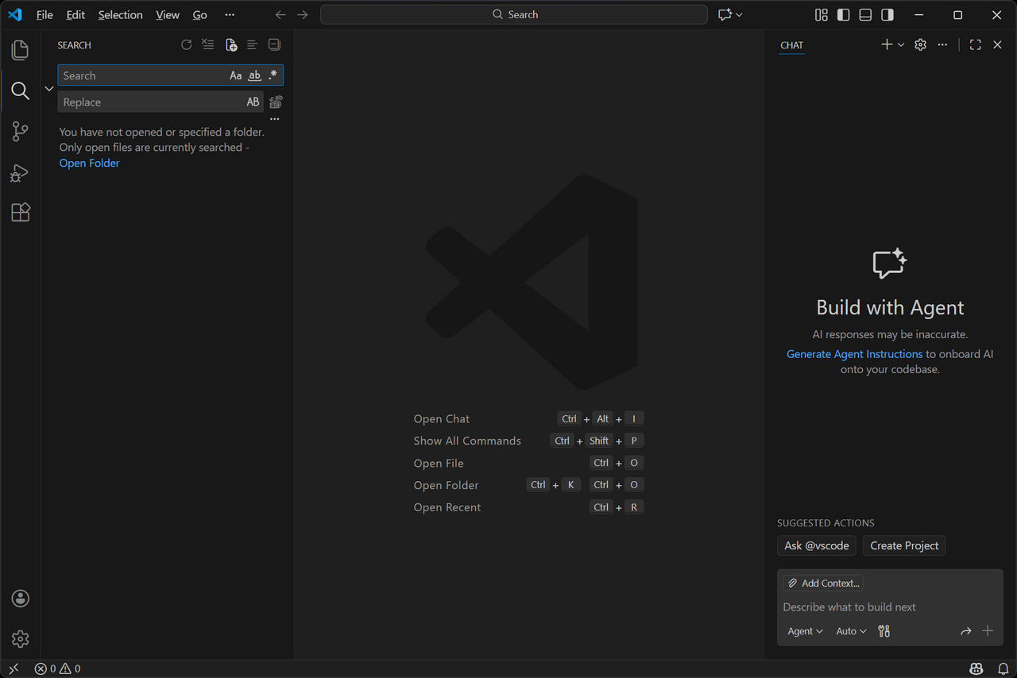Toggle Use Regular Expression option

[x=273, y=75]
